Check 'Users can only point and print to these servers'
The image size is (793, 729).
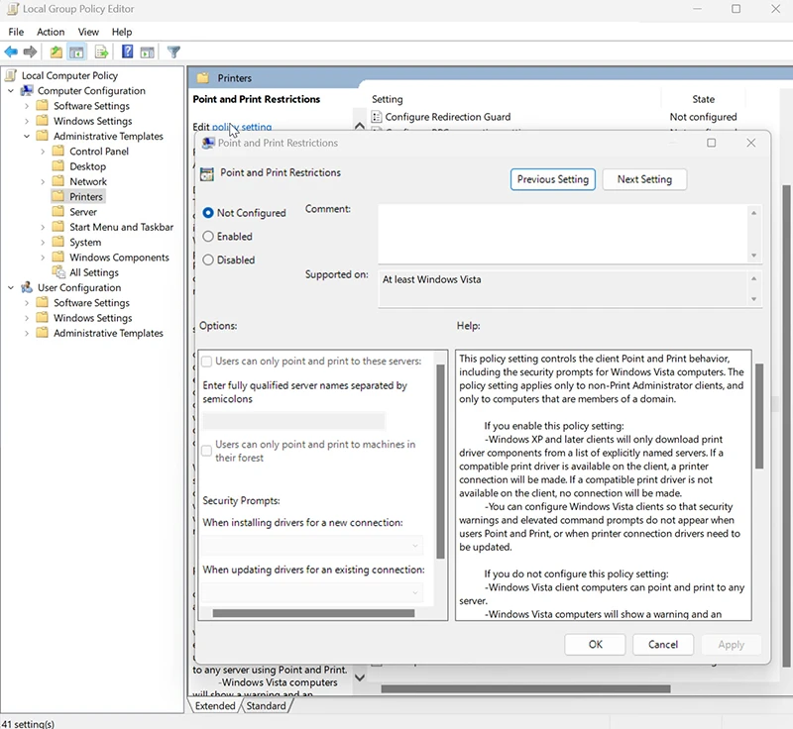point(207,362)
